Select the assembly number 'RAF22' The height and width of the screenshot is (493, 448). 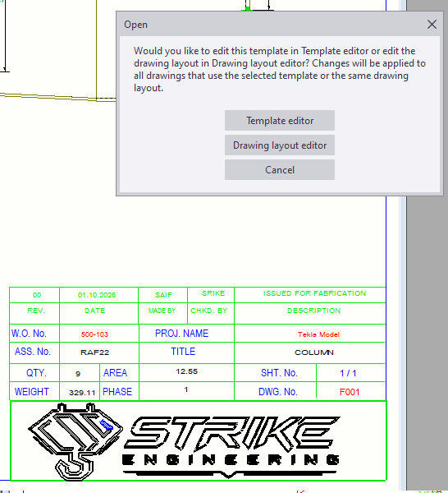pos(95,352)
